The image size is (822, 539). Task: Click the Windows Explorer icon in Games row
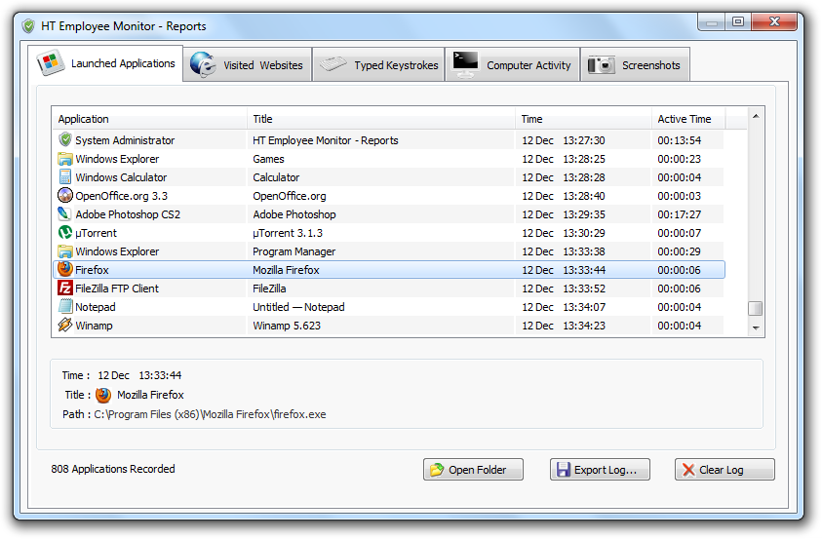65,159
